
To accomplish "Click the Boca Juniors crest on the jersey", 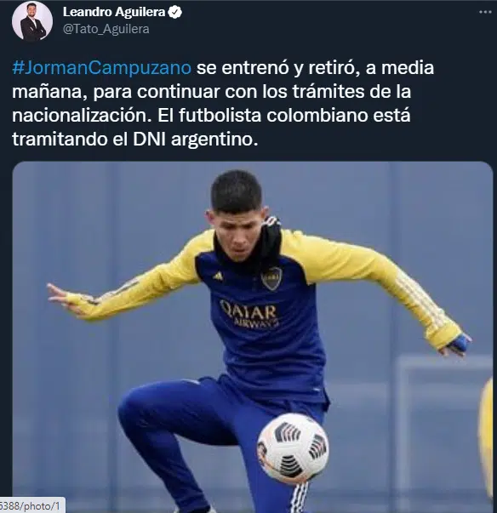I will pos(271,278).
